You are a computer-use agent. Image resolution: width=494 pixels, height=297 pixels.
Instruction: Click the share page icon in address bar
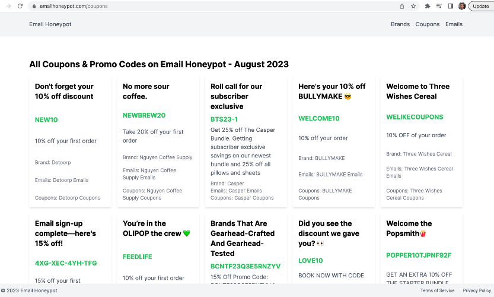[x=402, y=6]
